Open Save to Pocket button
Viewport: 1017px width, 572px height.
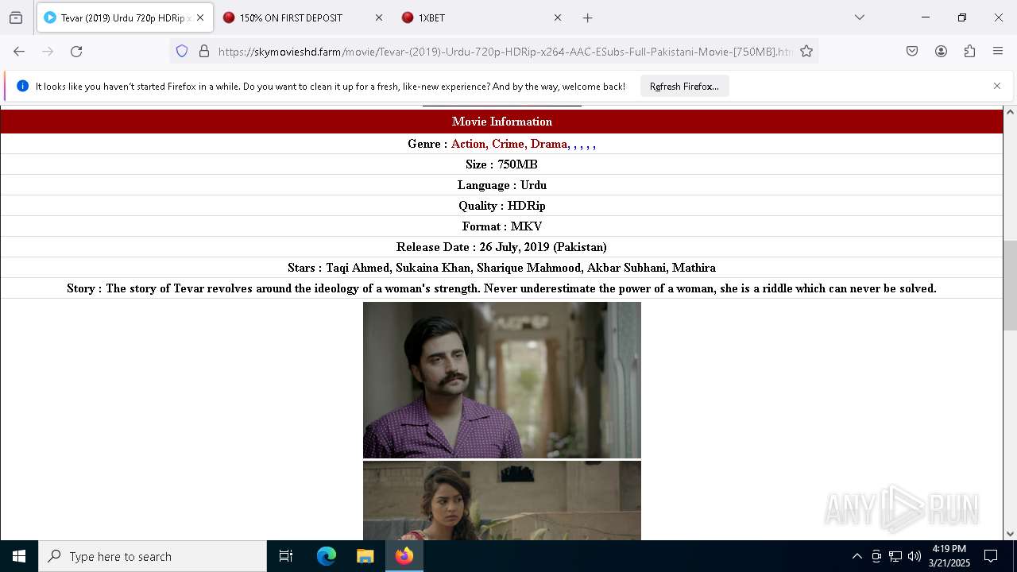(x=912, y=51)
